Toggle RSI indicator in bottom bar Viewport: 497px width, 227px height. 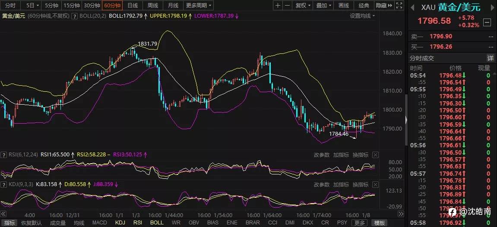pyautogui.click(x=138, y=223)
